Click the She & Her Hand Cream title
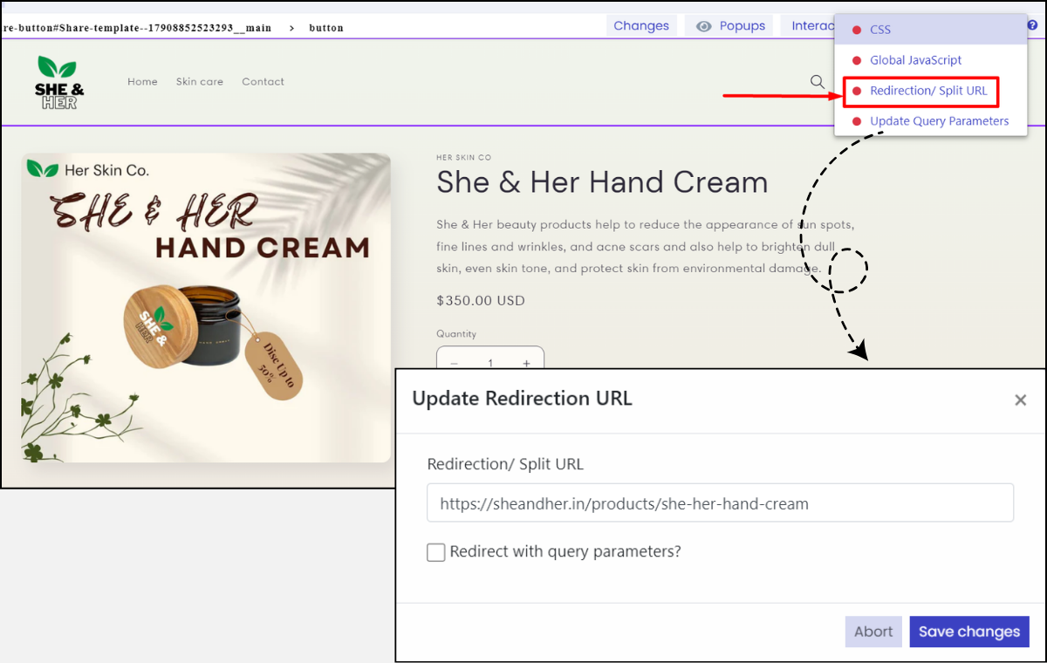Image resolution: width=1047 pixels, height=663 pixels. pos(602,182)
